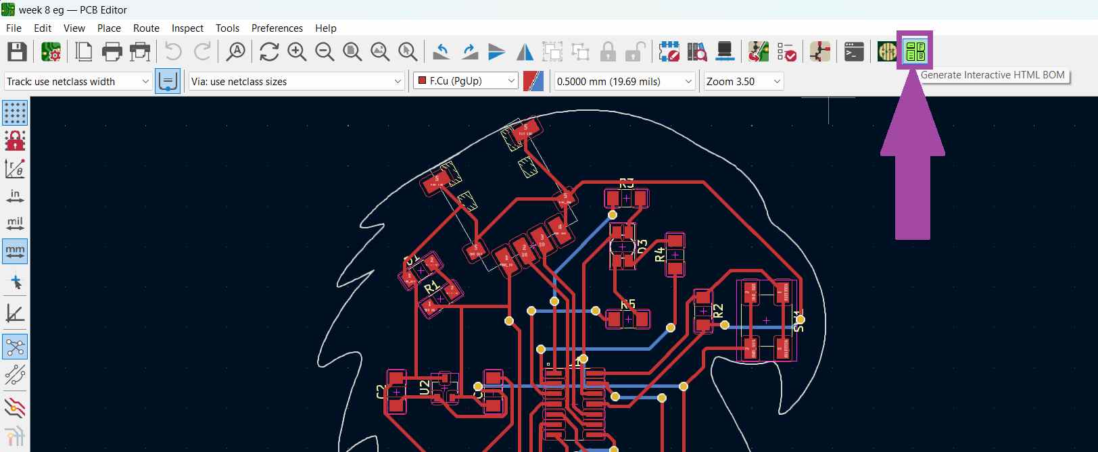Click the Print icon
1098x452 pixels.
(x=112, y=51)
